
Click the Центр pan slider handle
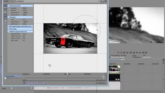[12, 88]
